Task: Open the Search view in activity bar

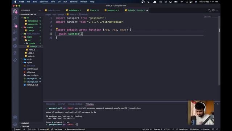Action: [x=15, y=18]
